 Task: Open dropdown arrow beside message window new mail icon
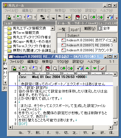click(x=19, y=68)
